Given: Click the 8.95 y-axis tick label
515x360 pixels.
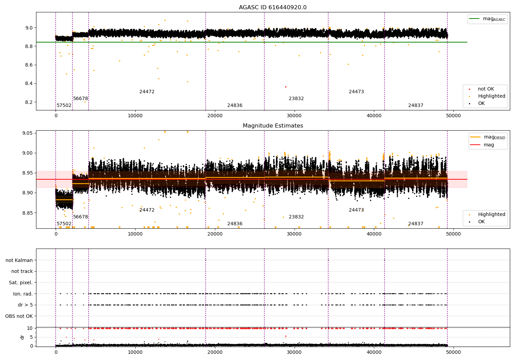Looking at the screenshot, I should pyautogui.click(x=27, y=173).
